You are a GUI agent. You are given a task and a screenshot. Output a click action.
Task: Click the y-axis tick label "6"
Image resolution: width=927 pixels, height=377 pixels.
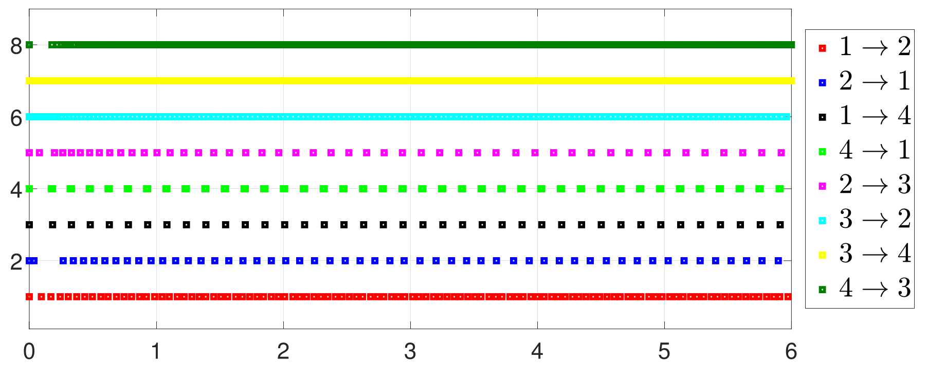pyautogui.click(x=16, y=118)
